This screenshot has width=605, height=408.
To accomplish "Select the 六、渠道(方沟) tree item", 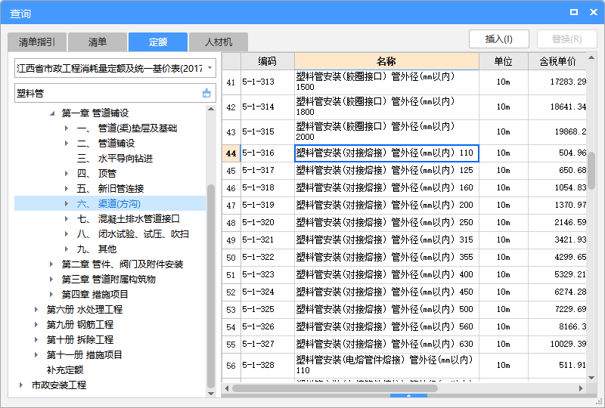I will (108, 203).
